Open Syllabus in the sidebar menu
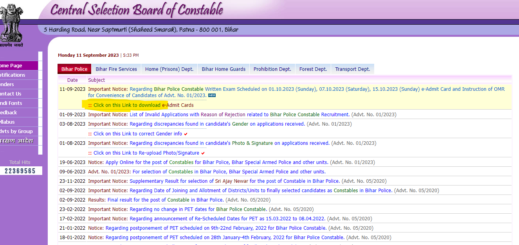The image size is (519, 245). tap(19, 122)
